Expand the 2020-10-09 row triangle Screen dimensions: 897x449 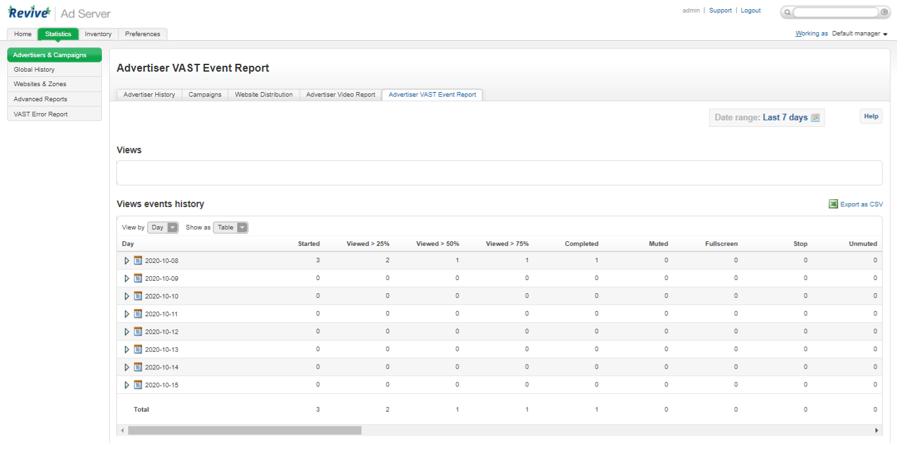[127, 278]
